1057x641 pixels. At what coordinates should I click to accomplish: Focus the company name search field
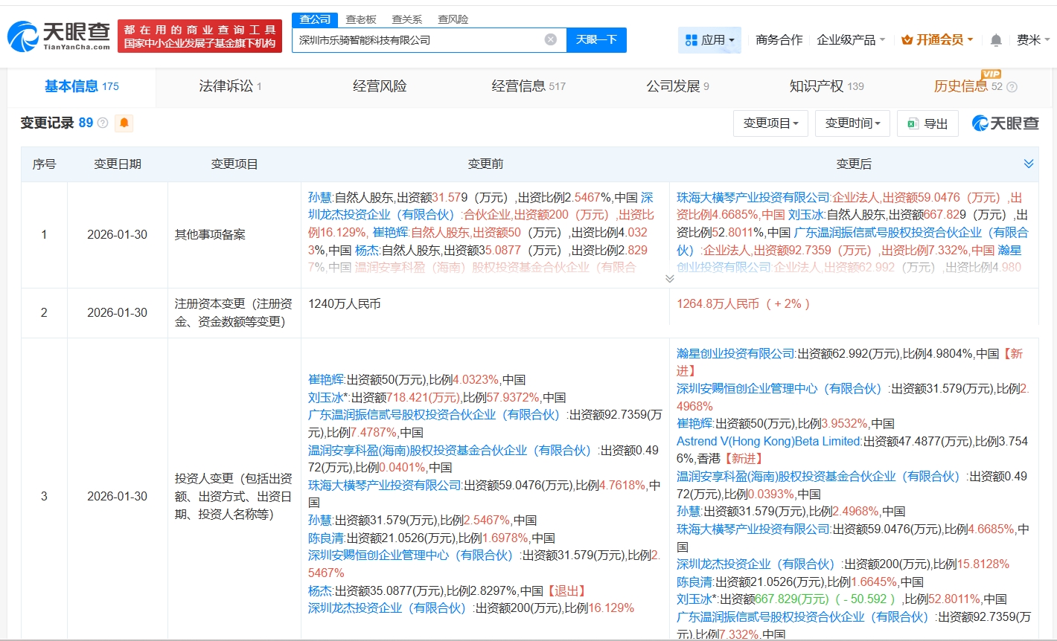click(x=417, y=40)
